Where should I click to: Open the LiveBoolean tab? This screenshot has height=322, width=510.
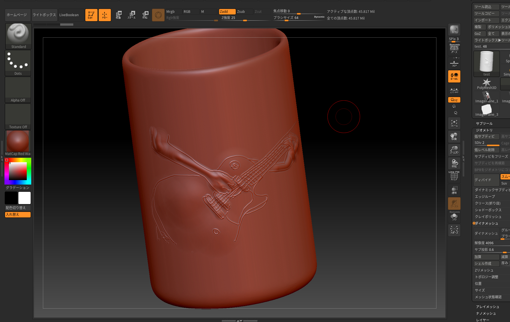pyautogui.click(x=71, y=15)
